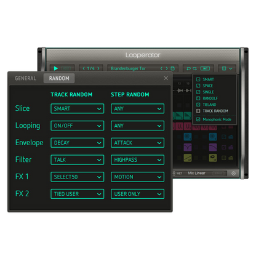Viewport: 256px width, 256px height.
Task: Open the FX 2 step random USER ONLY dropdown
Action: [137, 194]
